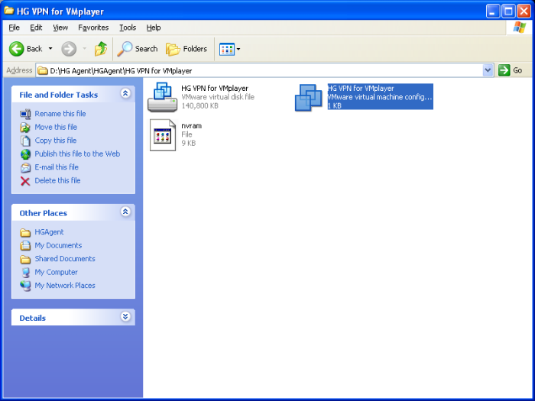Click the HGAgent folder icon
Screen dimensions: 535x401
coord(25,232)
